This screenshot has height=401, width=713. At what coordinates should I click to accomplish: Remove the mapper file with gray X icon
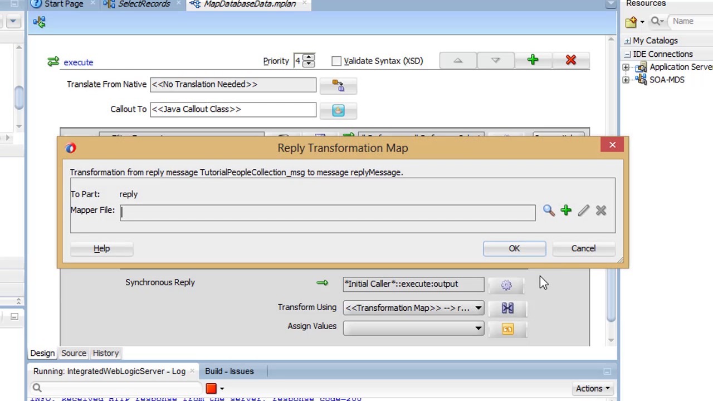600,211
